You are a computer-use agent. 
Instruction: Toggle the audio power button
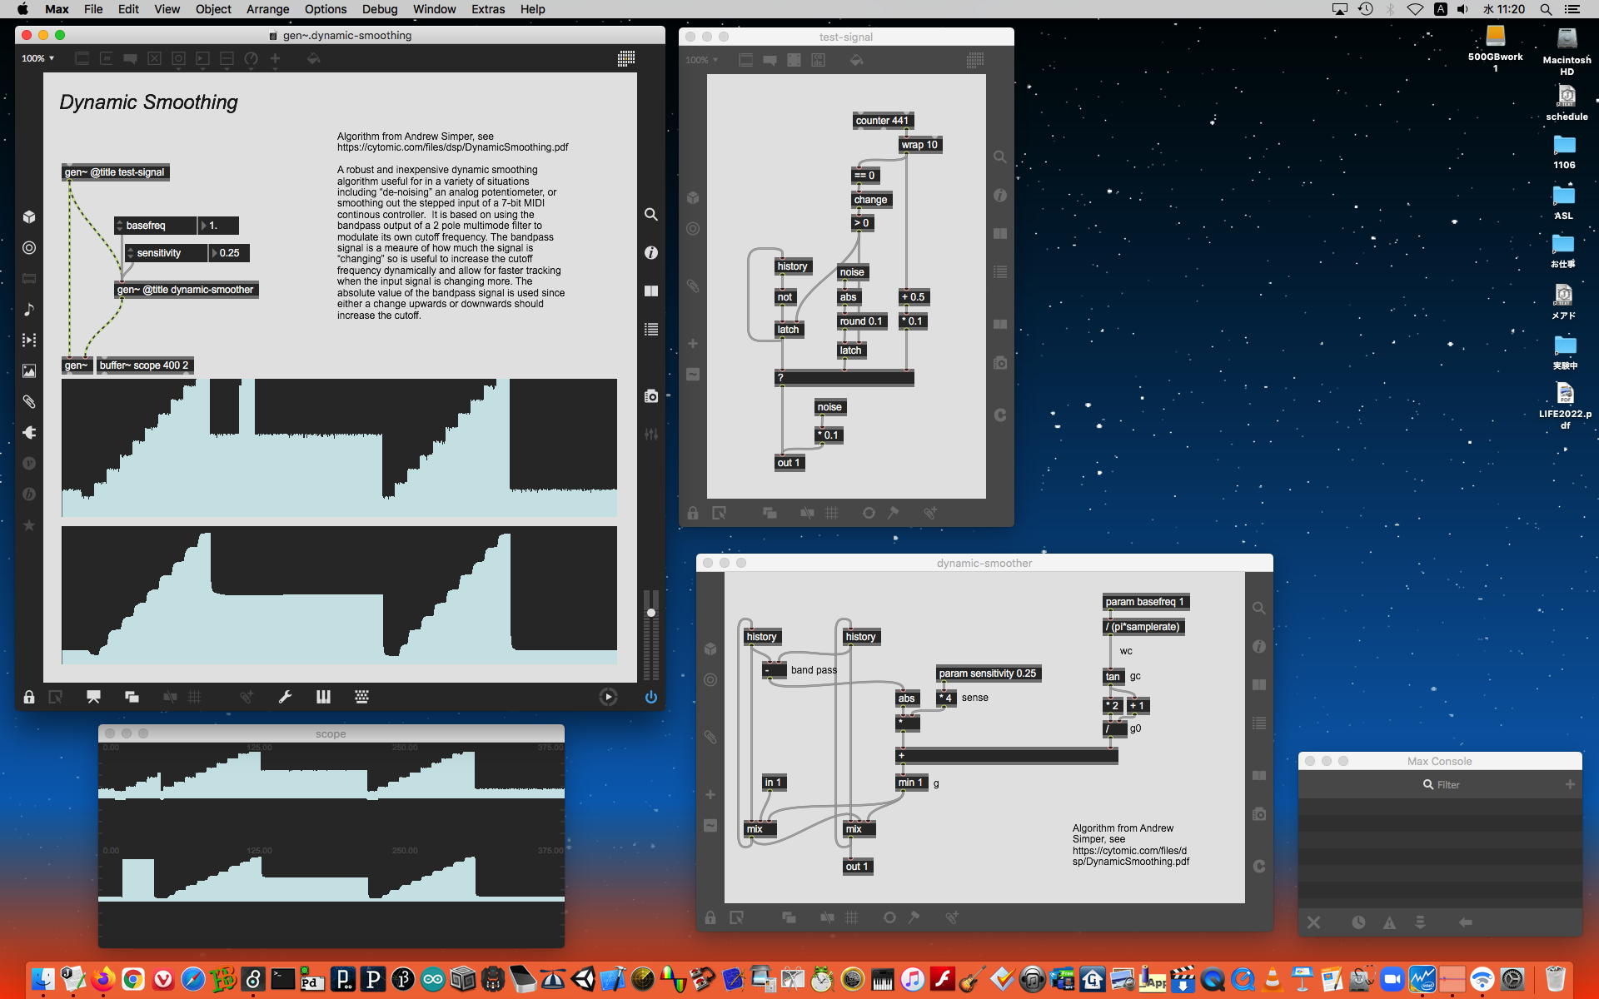(651, 697)
